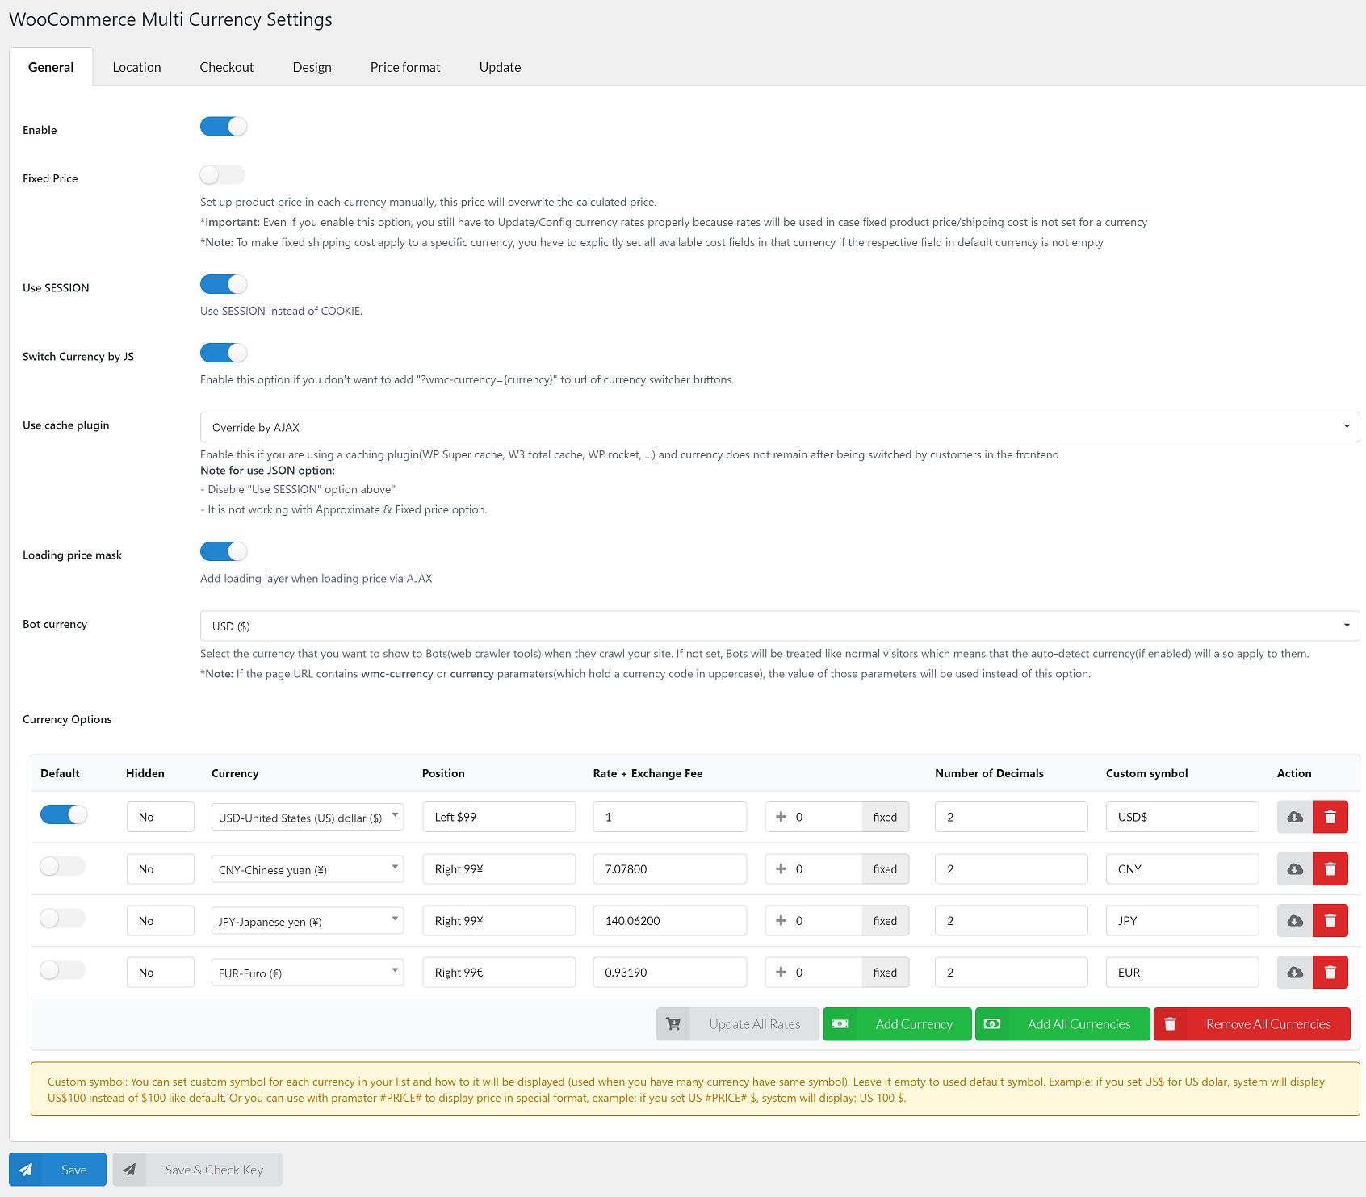Set CNY as default currency toggle

pos(63,866)
